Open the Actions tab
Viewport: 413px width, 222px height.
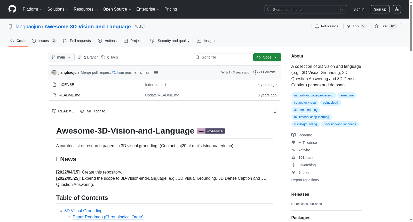pyautogui.click(x=107, y=41)
